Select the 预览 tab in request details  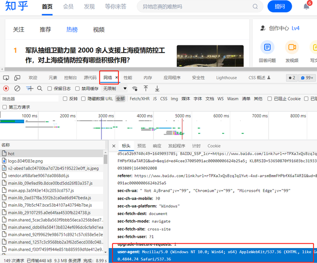click(142, 146)
